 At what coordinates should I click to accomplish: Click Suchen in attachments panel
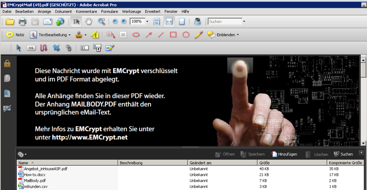tap(343, 154)
